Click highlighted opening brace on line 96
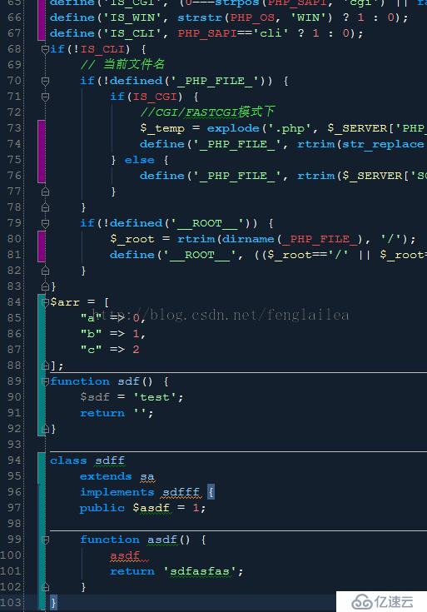This screenshot has width=427, height=612. (211, 492)
